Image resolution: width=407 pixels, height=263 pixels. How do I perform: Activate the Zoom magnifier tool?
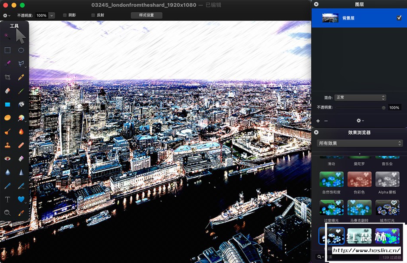point(7,213)
